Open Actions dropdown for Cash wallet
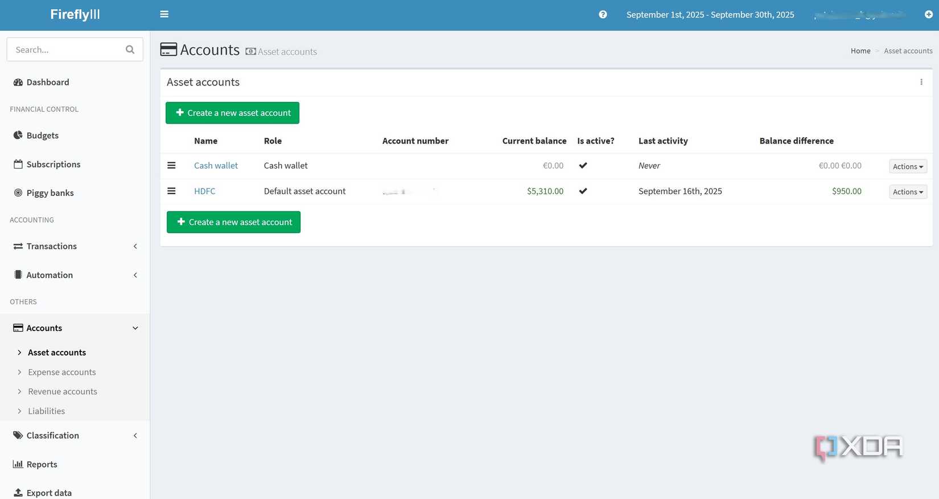939x499 pixels. tap(908, 166)
